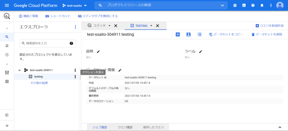Image resolution: width=288 pixels, height=131 pixels.
Task: Close the エディタ tab
Action: tap(116, 26)
